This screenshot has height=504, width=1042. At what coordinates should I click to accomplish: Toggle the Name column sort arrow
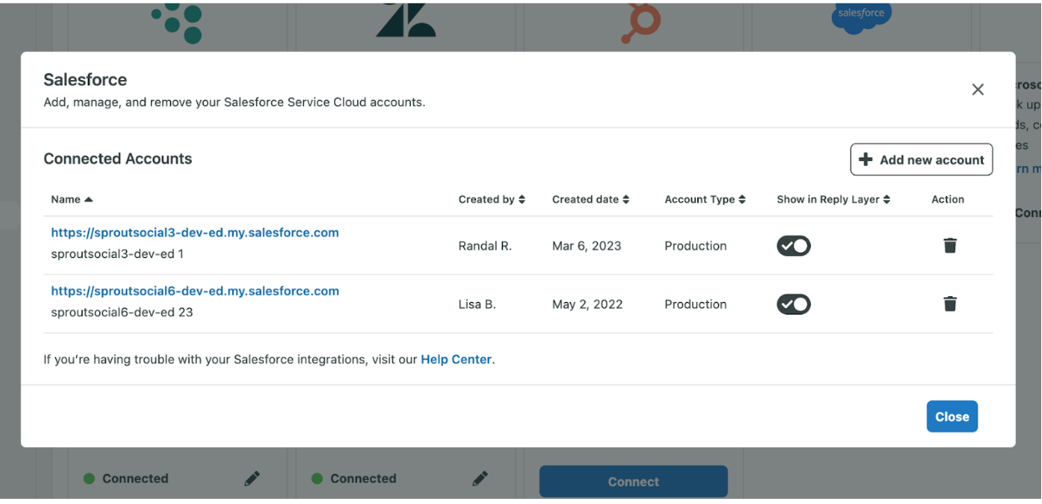(x=88, y=199)
